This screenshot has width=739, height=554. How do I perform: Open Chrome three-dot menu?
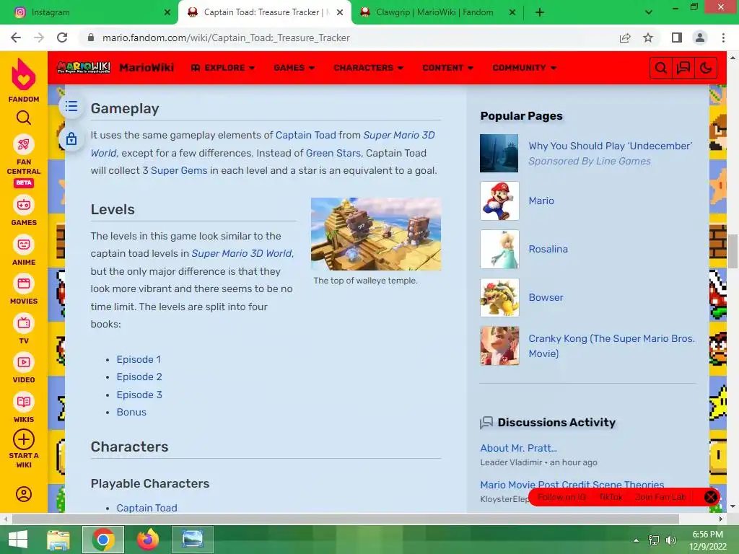point(723,38)
